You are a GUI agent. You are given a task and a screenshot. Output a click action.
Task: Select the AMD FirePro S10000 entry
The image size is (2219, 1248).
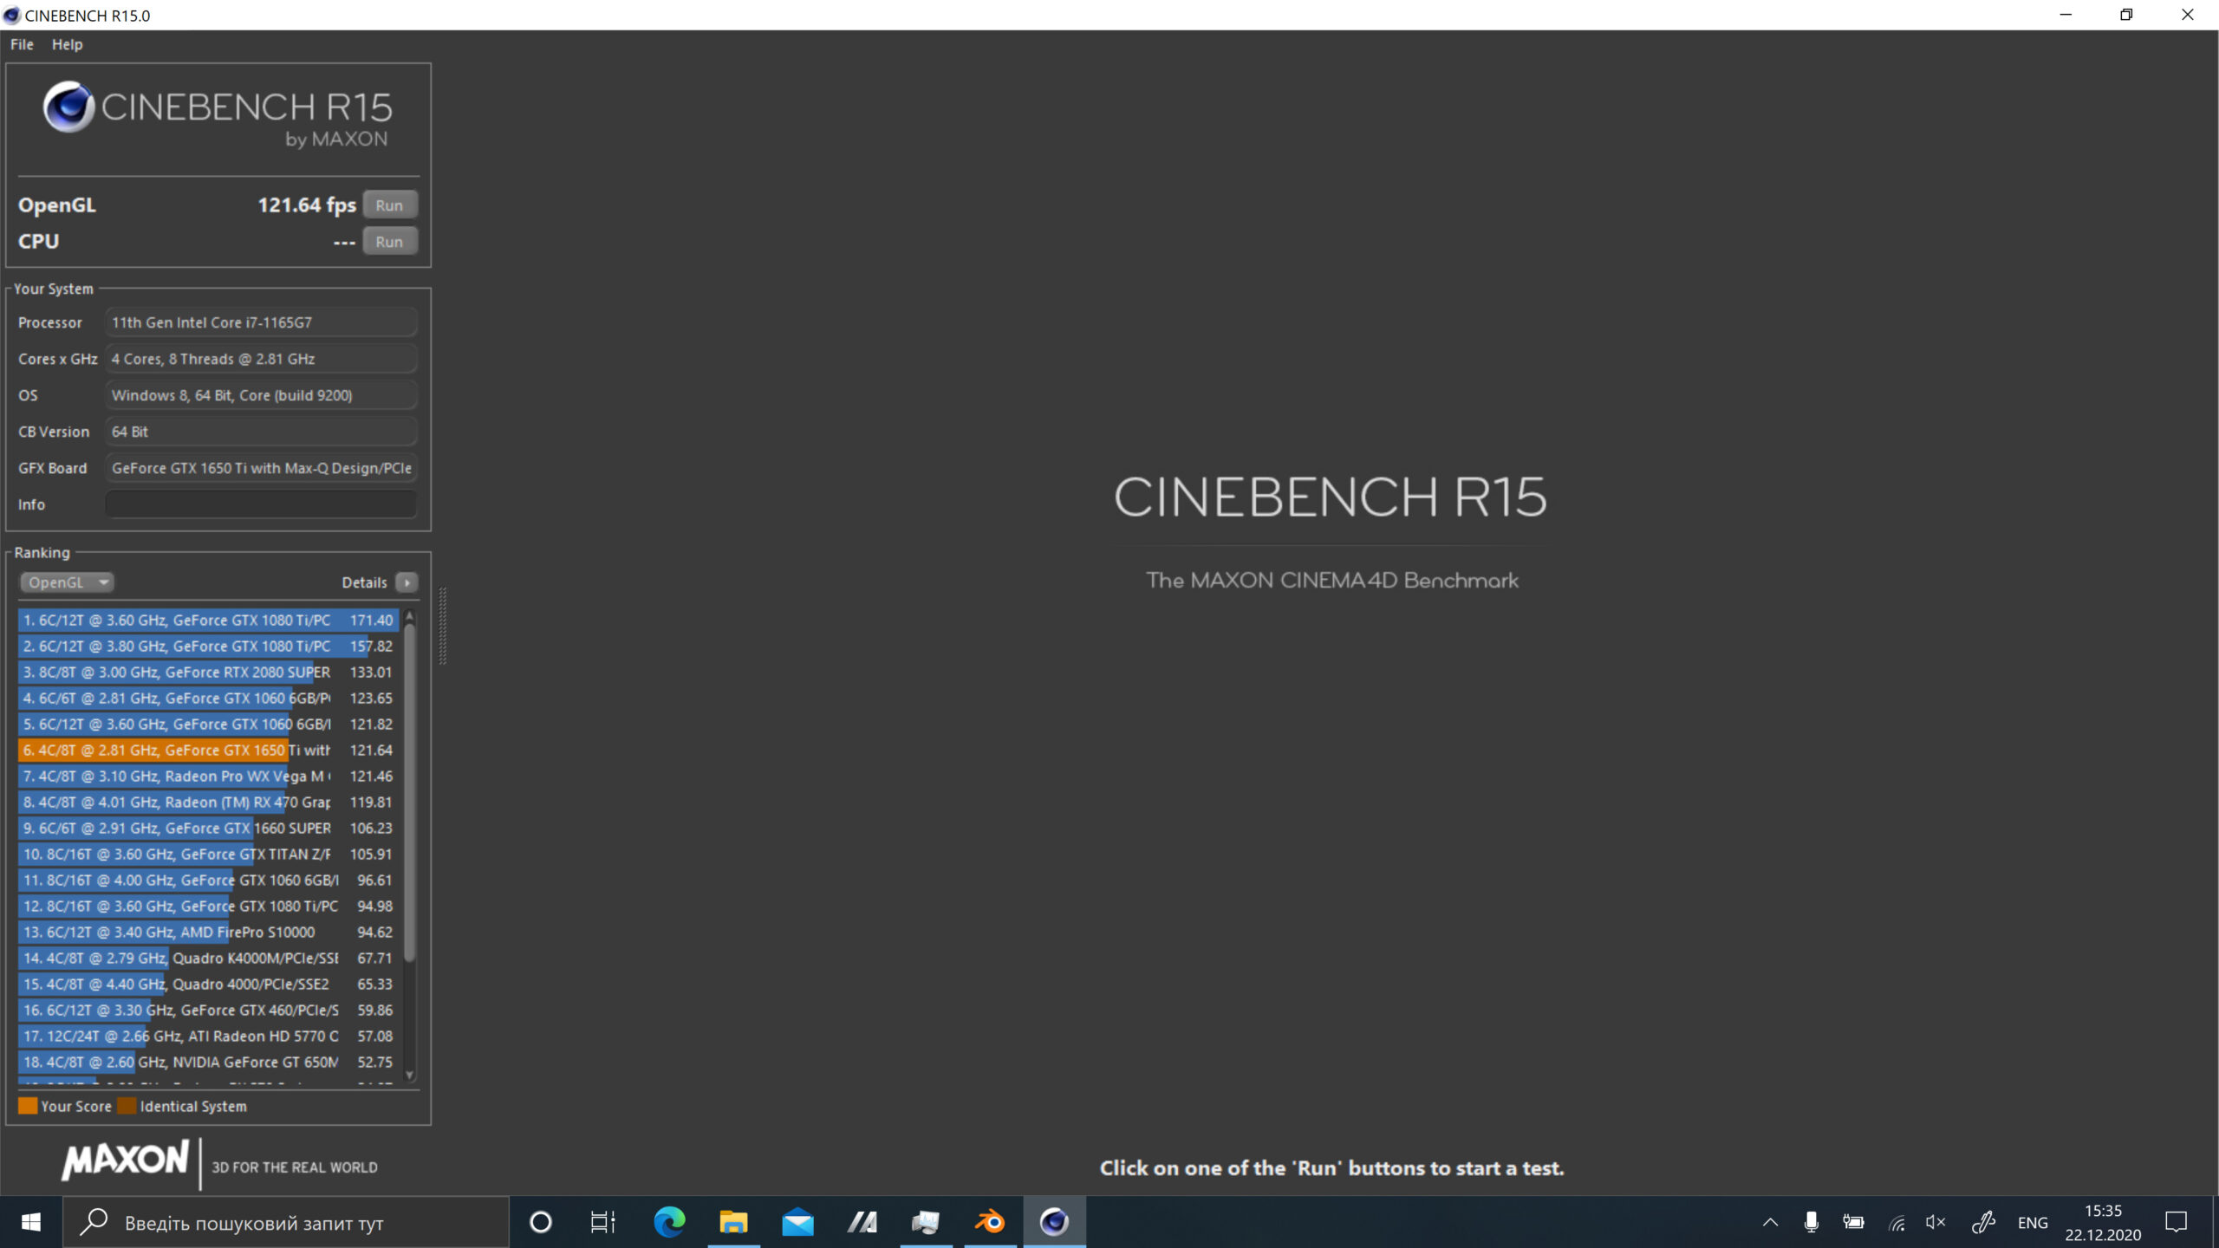(x=208, y=933)
